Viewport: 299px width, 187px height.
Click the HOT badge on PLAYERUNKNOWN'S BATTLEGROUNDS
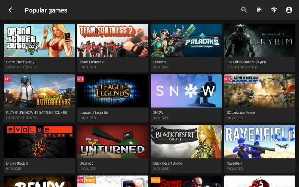click(x=7, y=79)
